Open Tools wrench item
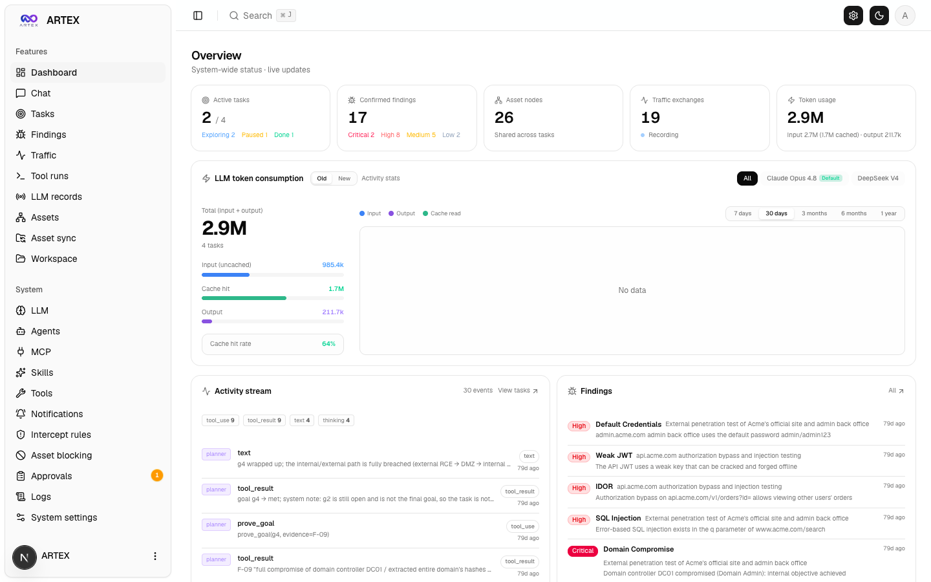The width and height of the screenshot is (931, 582). 88,393
